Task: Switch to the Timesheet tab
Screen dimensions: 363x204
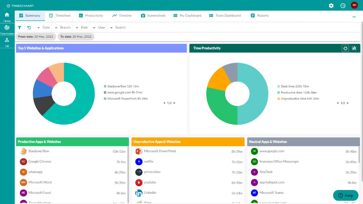Action: click(60, 16)
